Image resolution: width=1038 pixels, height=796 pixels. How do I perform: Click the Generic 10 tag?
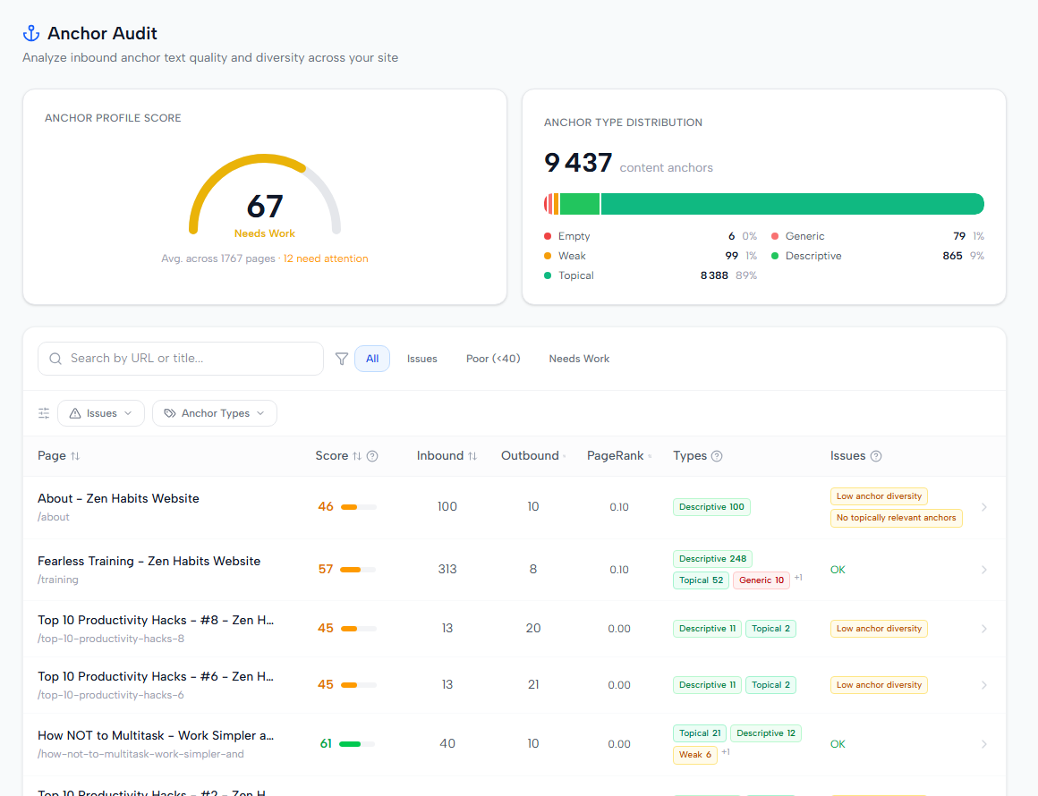click(761, 580)
